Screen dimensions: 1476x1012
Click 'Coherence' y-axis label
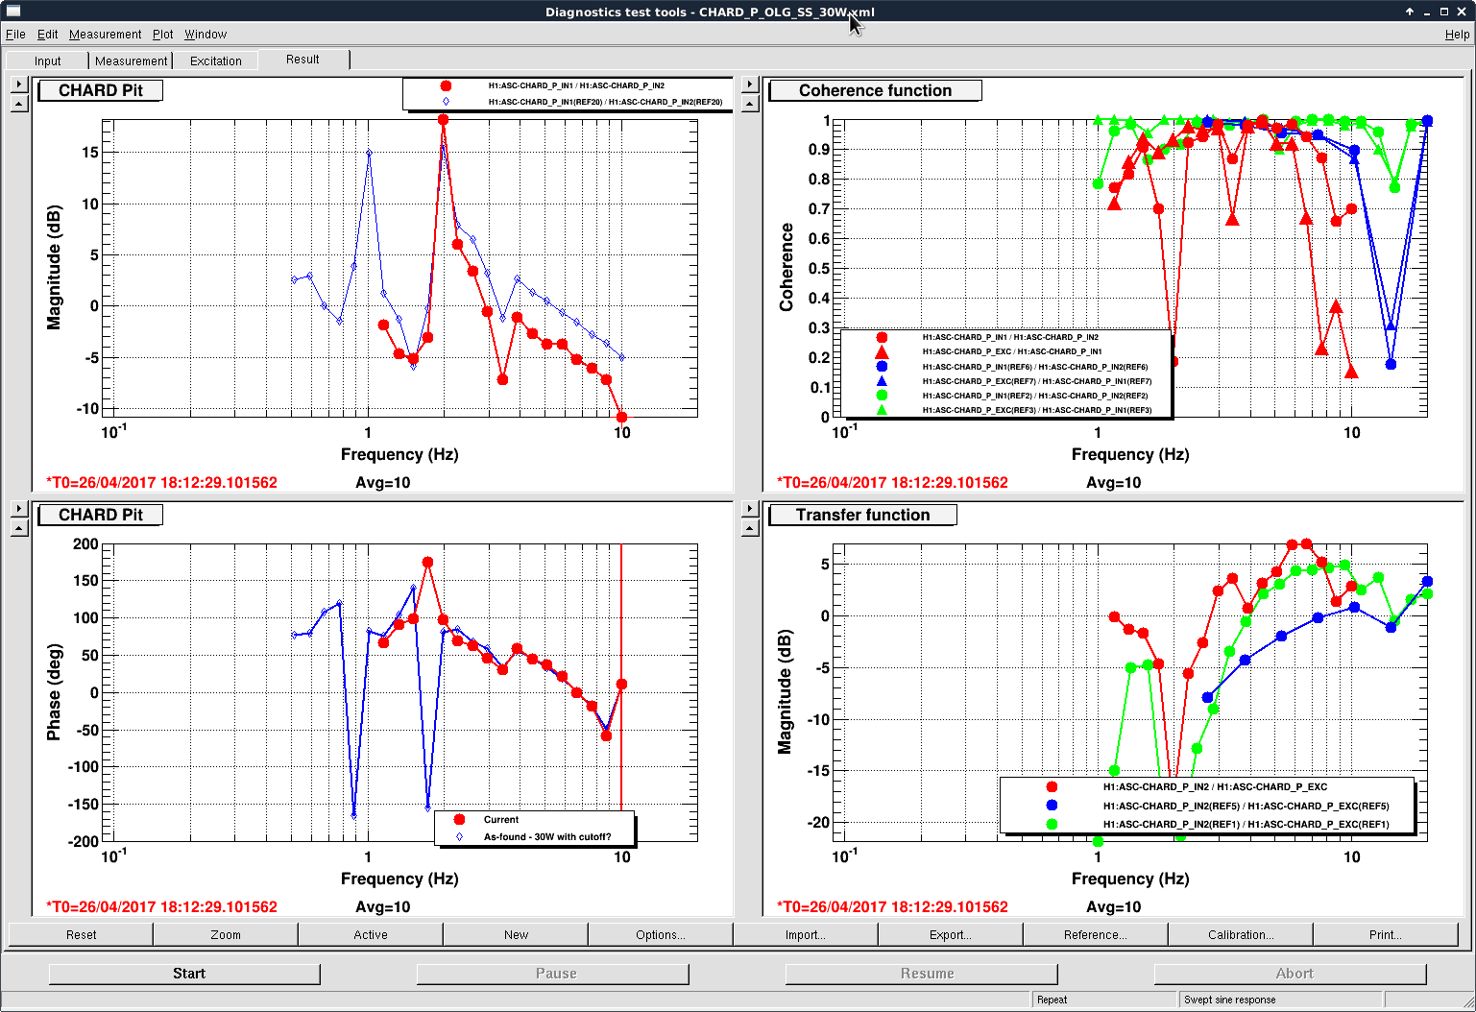[x=786, y=267]
